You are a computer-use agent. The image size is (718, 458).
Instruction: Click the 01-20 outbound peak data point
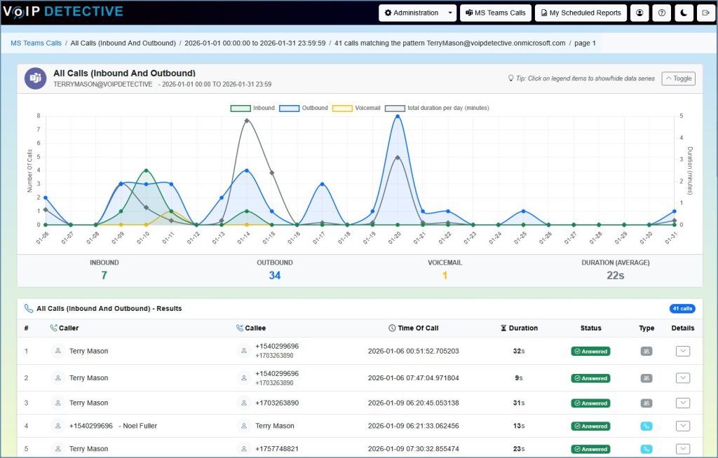click(x=398, y=116)
